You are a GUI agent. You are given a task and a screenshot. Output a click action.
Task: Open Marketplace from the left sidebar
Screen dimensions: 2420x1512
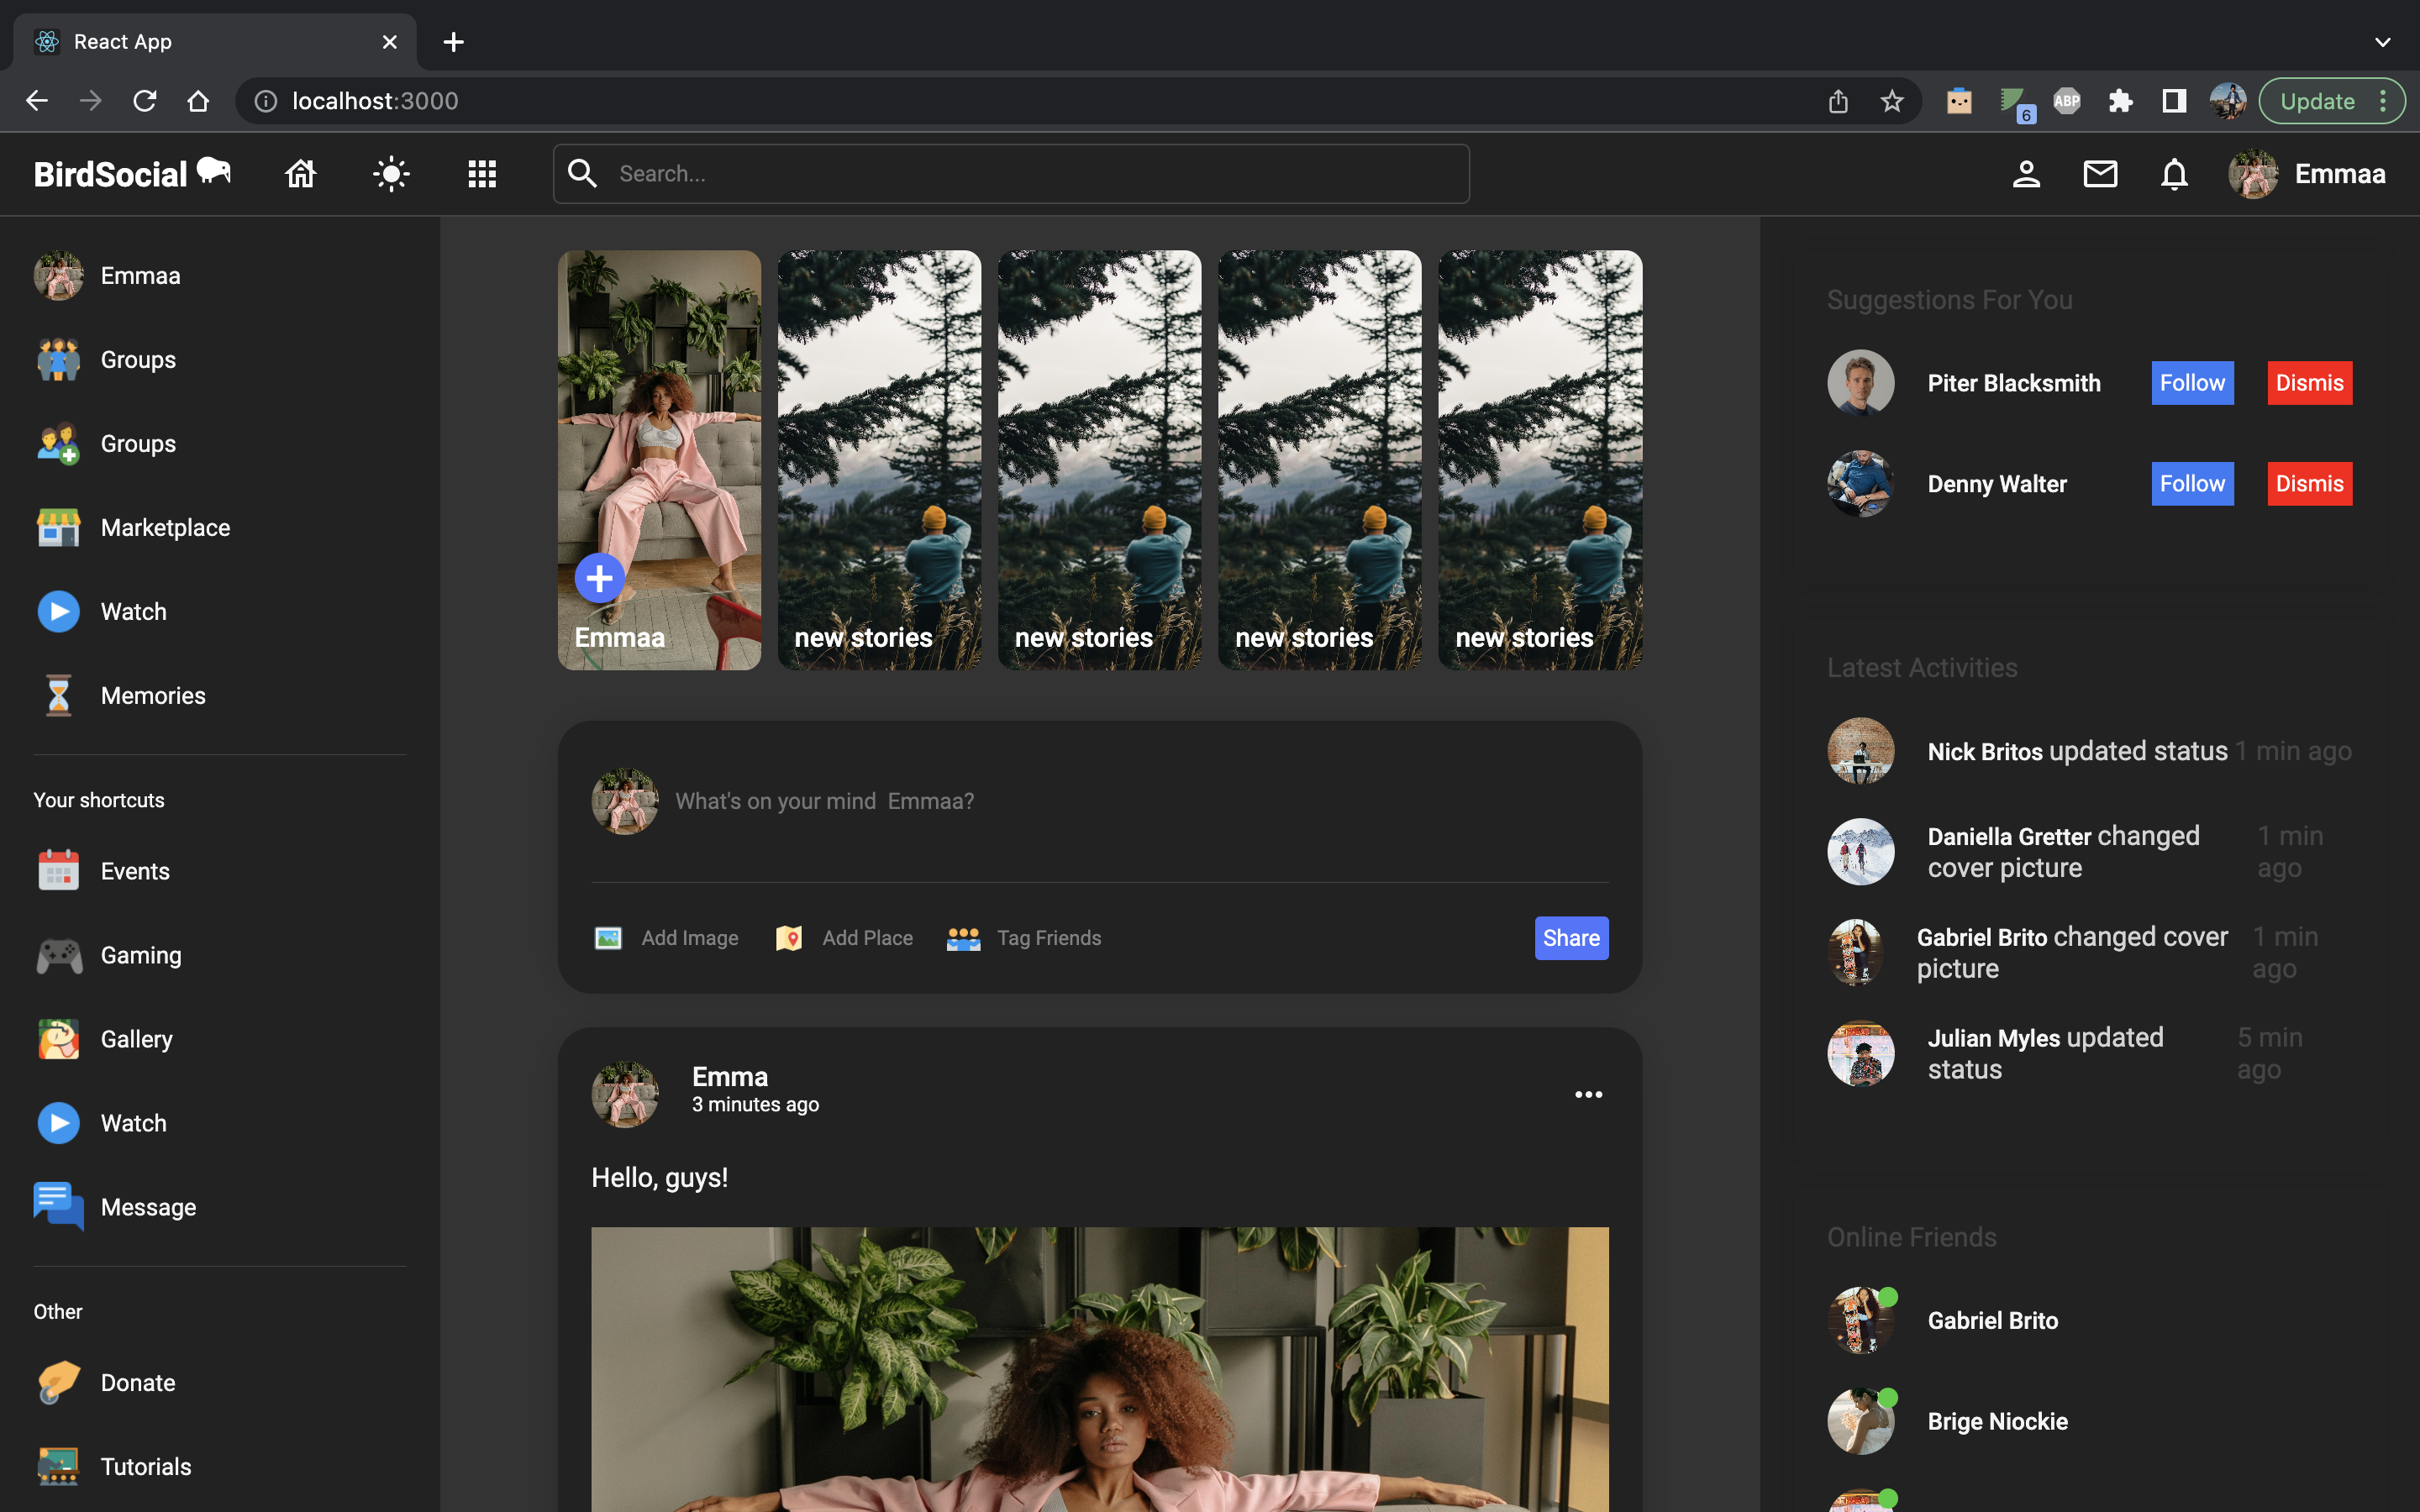click(x=164, y=527)
